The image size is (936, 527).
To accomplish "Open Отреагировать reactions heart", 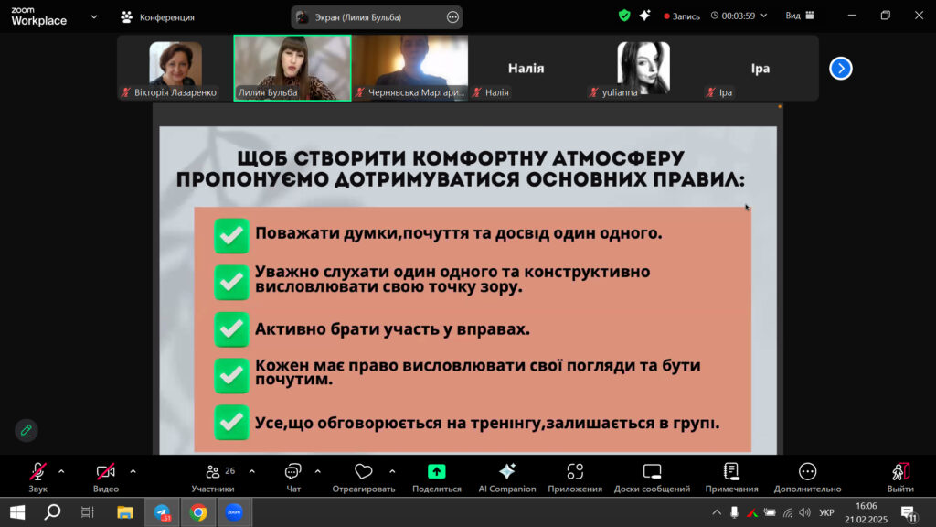I will pos(364,478).
